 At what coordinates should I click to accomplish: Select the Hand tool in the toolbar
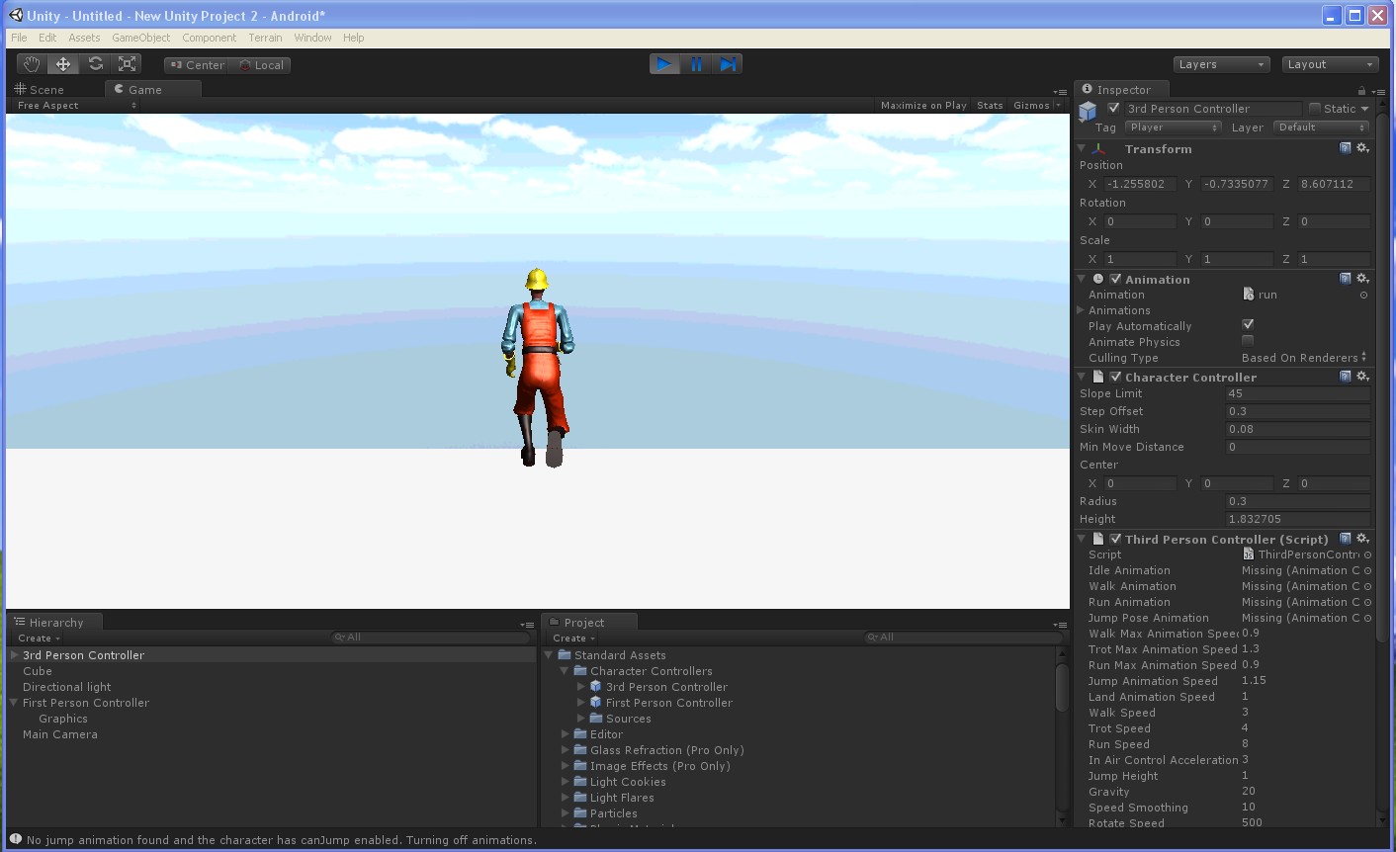coord(32,64)
